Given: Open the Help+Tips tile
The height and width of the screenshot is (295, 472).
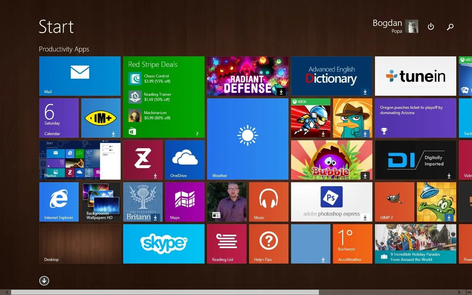Looking at the screenshot, I should [269, 244].
